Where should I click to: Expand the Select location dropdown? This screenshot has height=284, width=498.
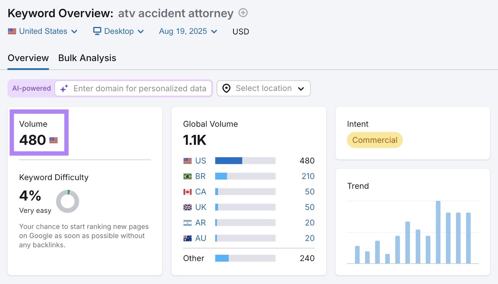coord(301,88)
